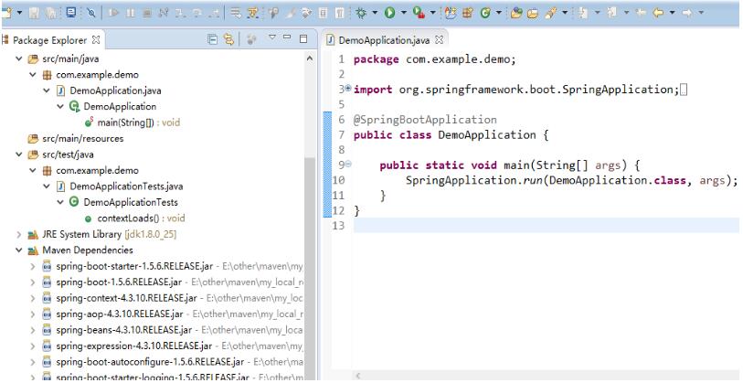Image resolution: width=743 pixels, height=383 pixels.
Task: Select src/main/resources folder
Action: pyautogui.click(x=76, y=138)
